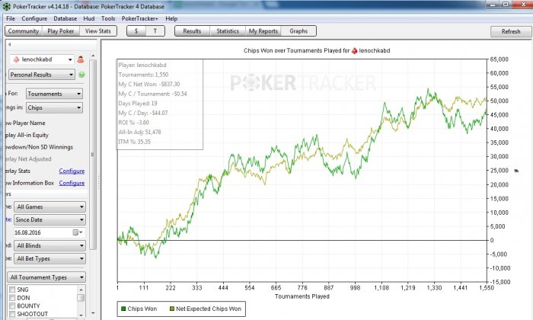The width and height of the screenshot is (533, 320).
Task: Switch to tournaments with T button
Action: coord(155,31)
